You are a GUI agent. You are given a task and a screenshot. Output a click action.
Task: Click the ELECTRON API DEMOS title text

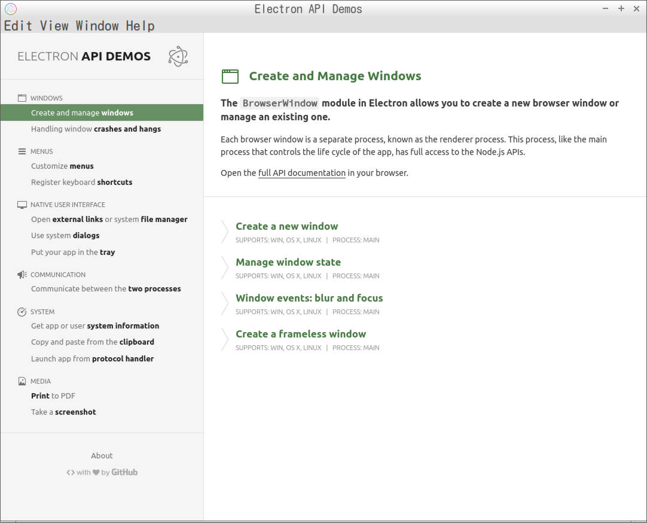click(84, 56)
